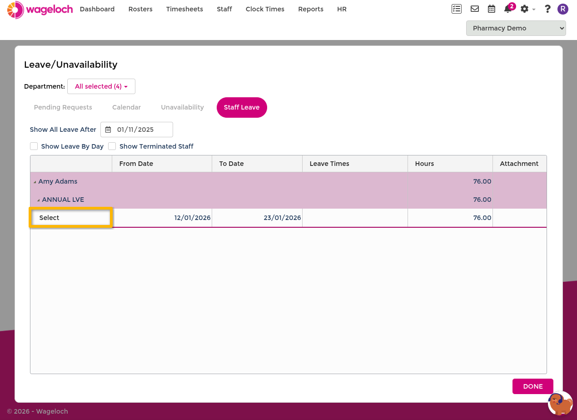Click the Leave Times column header
Image resolution: width=577 pixels, height=420 pixels.
(x=355, y=164)
